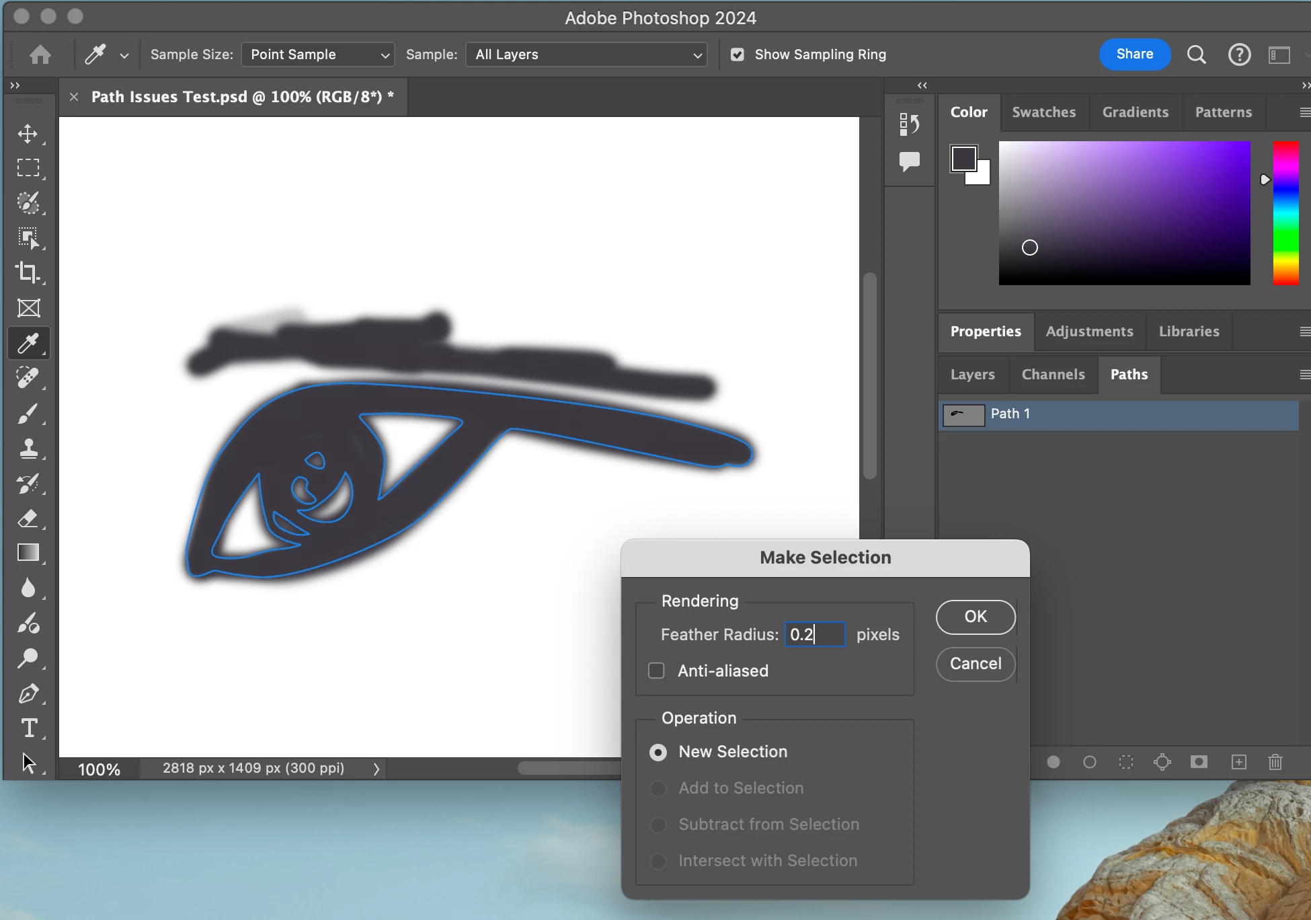Image resolution: width=1311 pixels, height=920 pixels.
Task: Select the Eraser tool
Action: pyautogui.click(x=28, y=519)
